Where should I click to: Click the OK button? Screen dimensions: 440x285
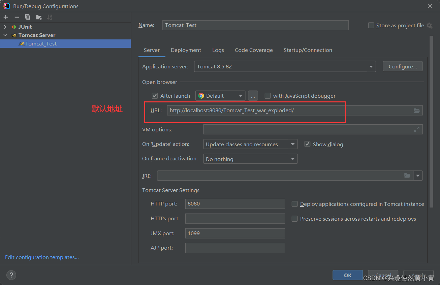click(x=348, y=275)
